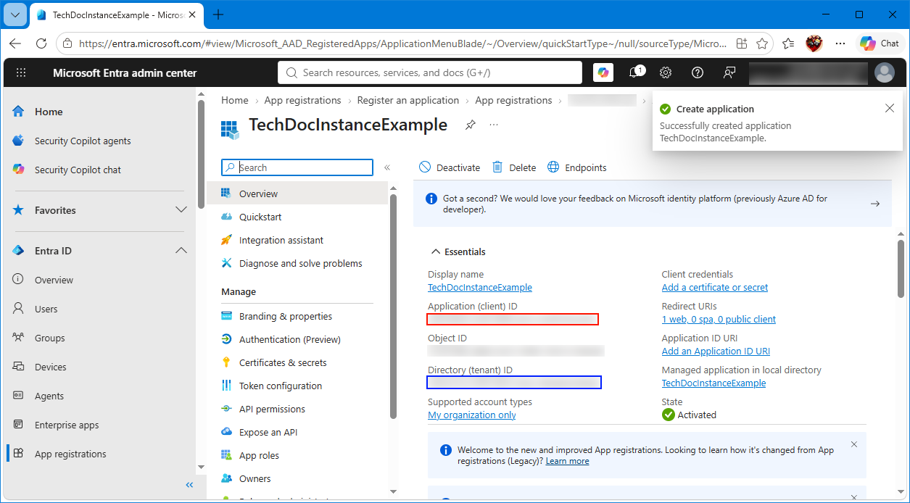Click the browser back button
Image resolution: width=910 pixels, height=503 pixels.
click(15, 43)
